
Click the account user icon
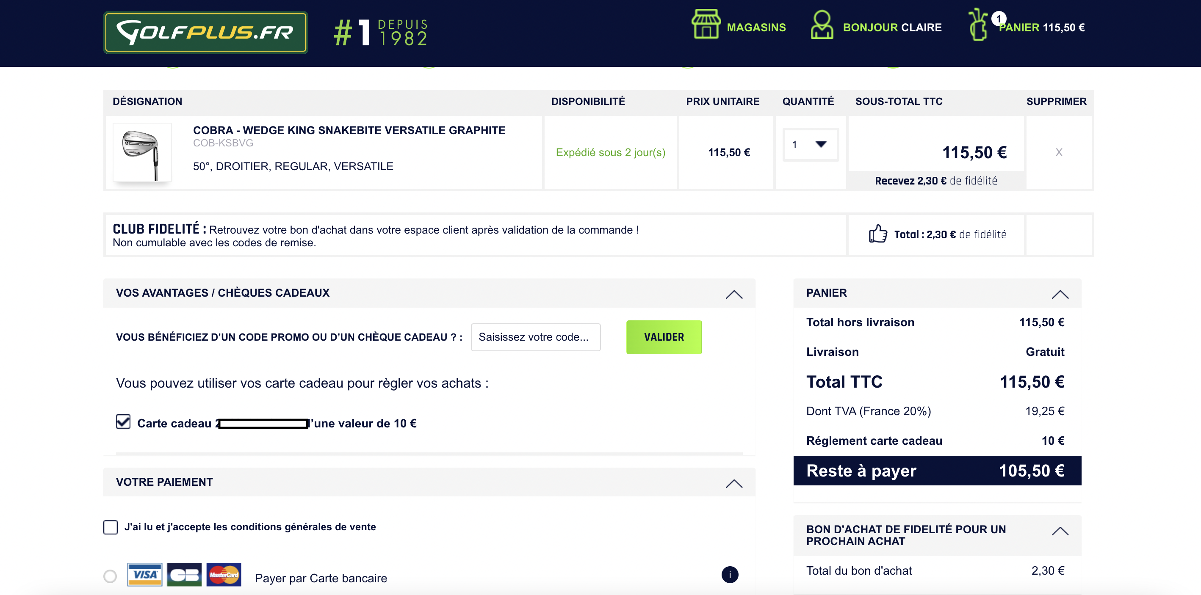click(822, 25)
